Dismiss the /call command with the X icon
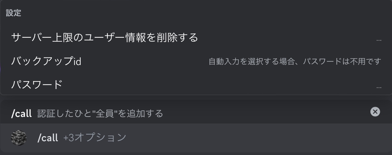 [x=375, y=112]
